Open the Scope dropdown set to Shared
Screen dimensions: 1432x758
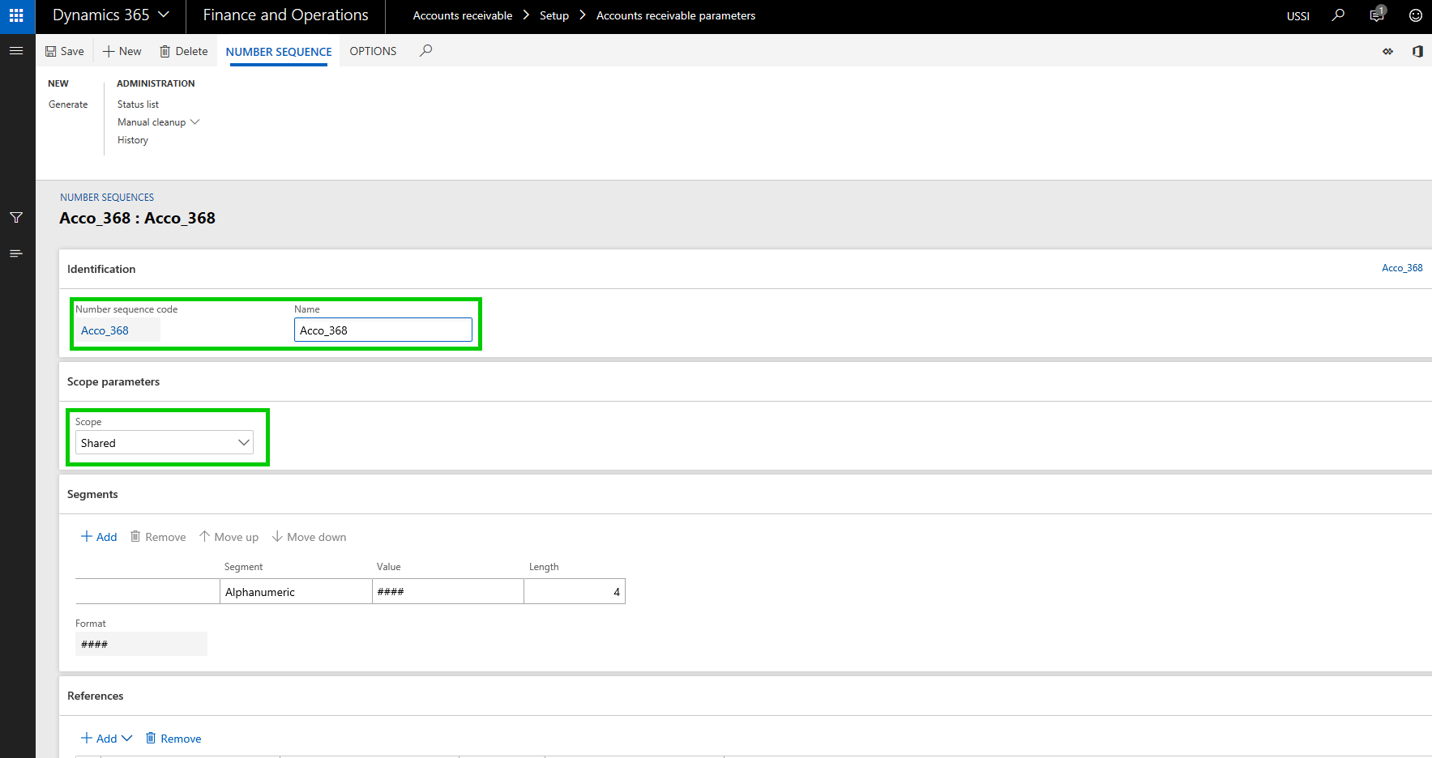[x=165, y=443]
